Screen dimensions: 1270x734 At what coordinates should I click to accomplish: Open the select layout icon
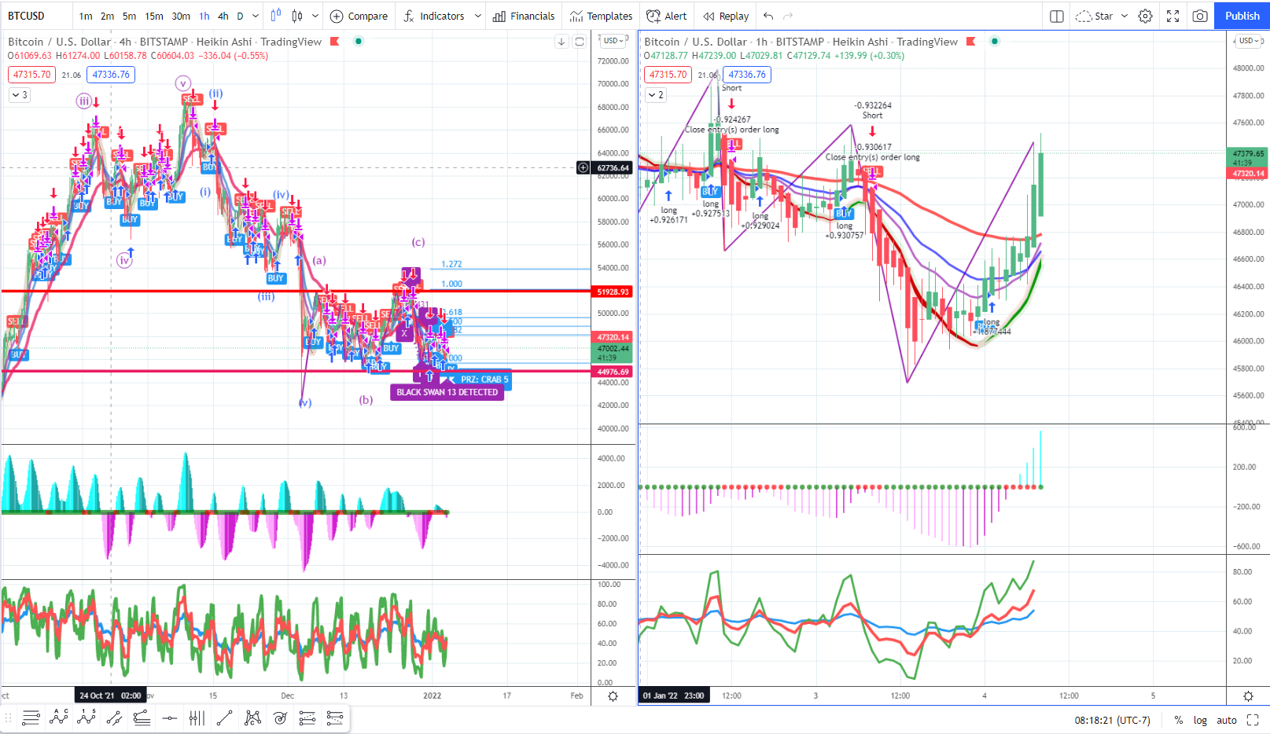pos(1057,16)
